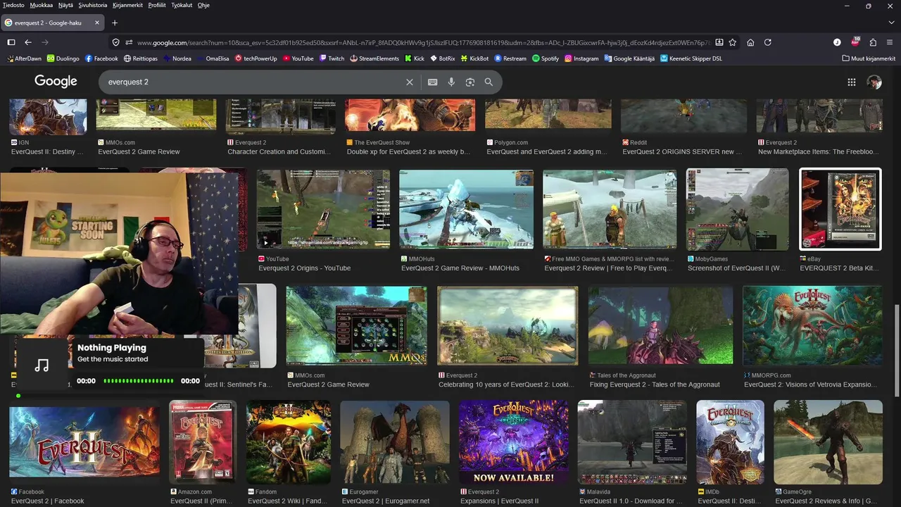Open the browser application menu
Image resolution: width=901 pixels, height=507 pixels.
pyautogui.click(x=890, y=42)
